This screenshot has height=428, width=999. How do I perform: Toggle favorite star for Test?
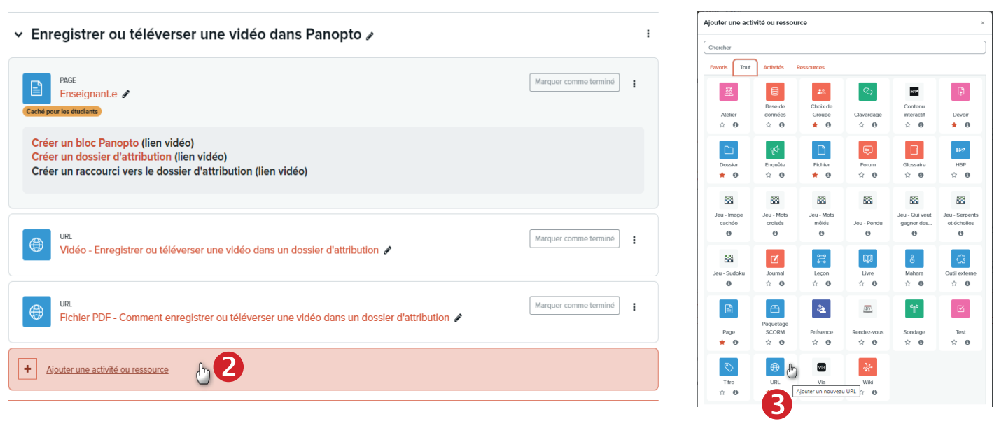pyautogui.click(x=953, y=342)
